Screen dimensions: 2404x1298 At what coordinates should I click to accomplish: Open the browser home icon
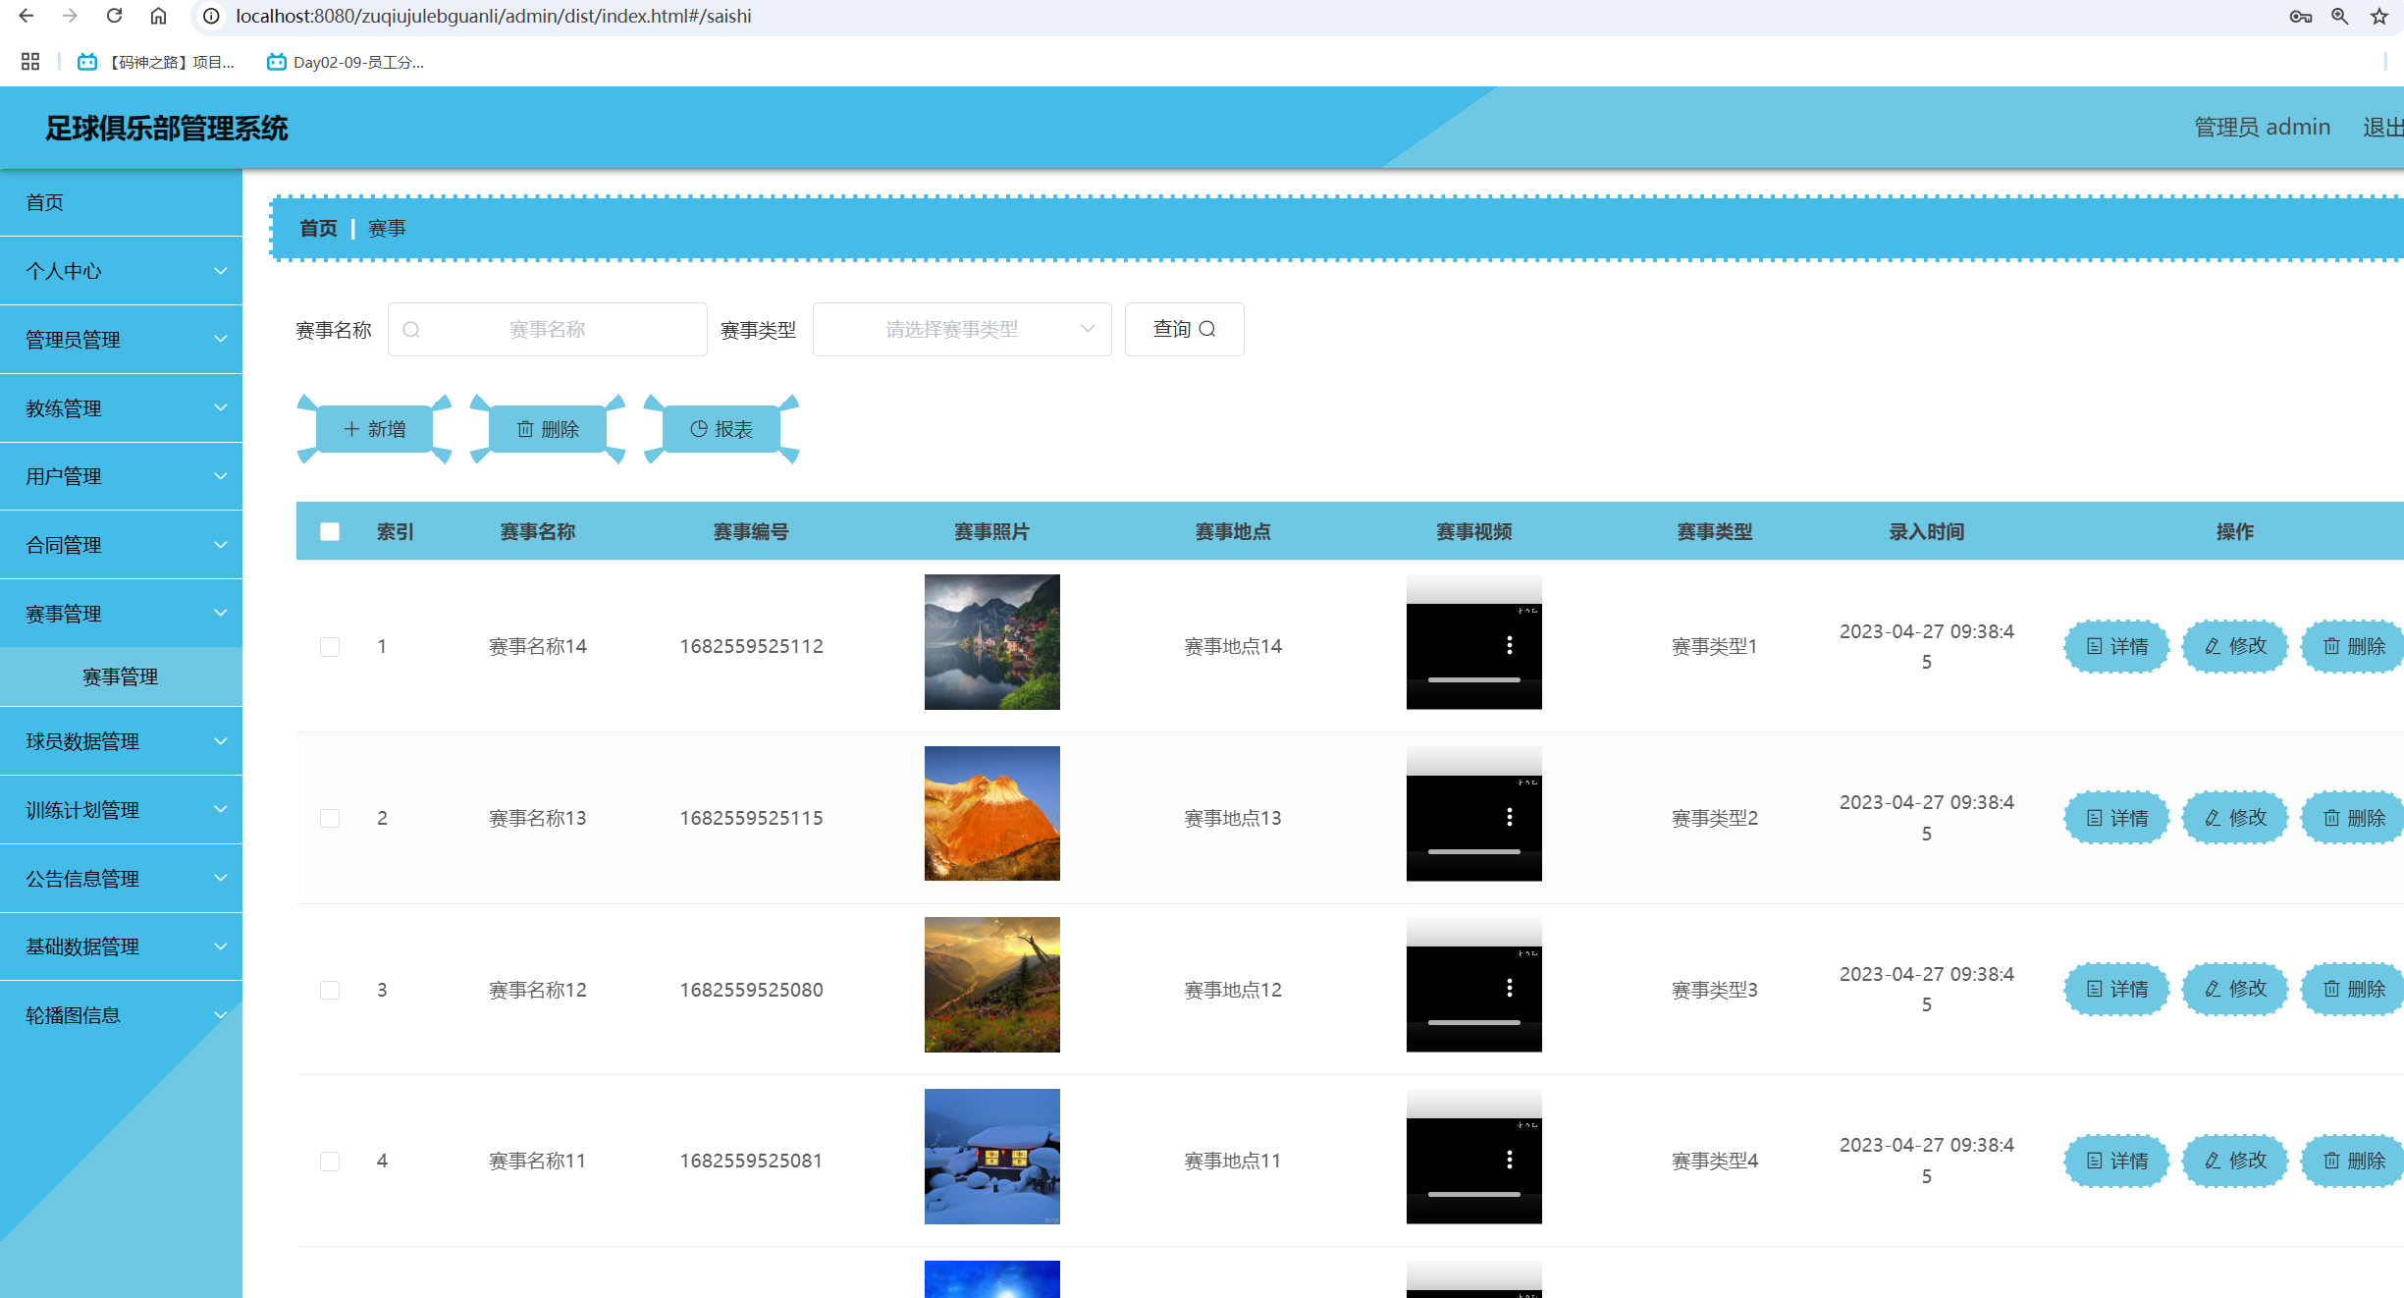pos(158,16)
